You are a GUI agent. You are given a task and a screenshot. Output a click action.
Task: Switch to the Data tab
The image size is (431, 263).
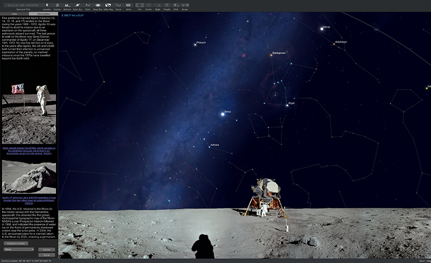click(14, 14)
